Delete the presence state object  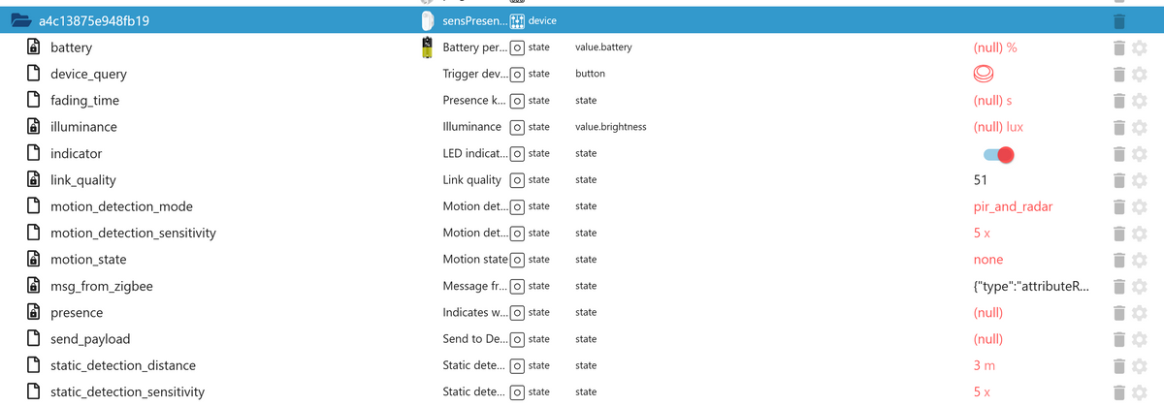pos(1119,313)
